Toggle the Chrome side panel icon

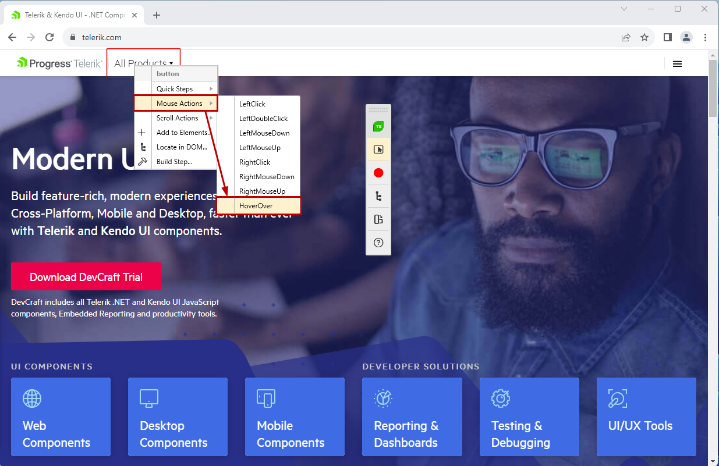(x=668, y=37)
